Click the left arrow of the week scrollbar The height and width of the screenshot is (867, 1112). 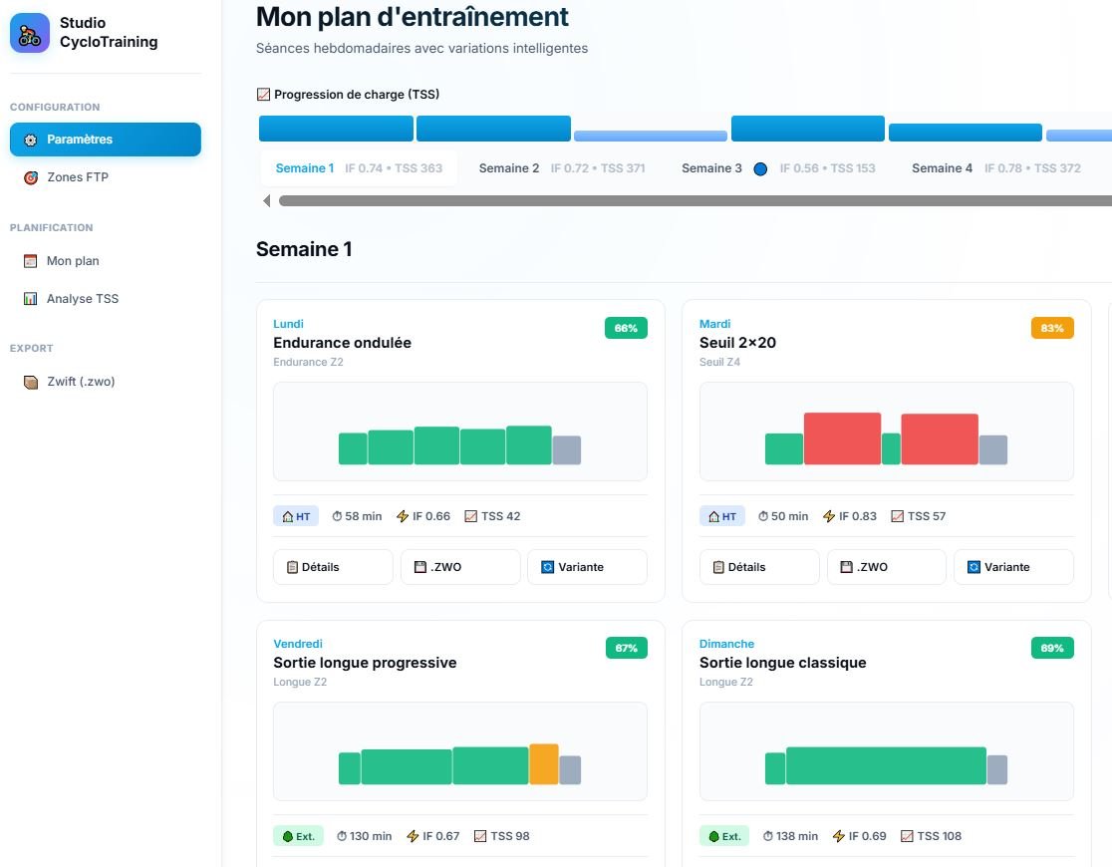pos(267,201)
